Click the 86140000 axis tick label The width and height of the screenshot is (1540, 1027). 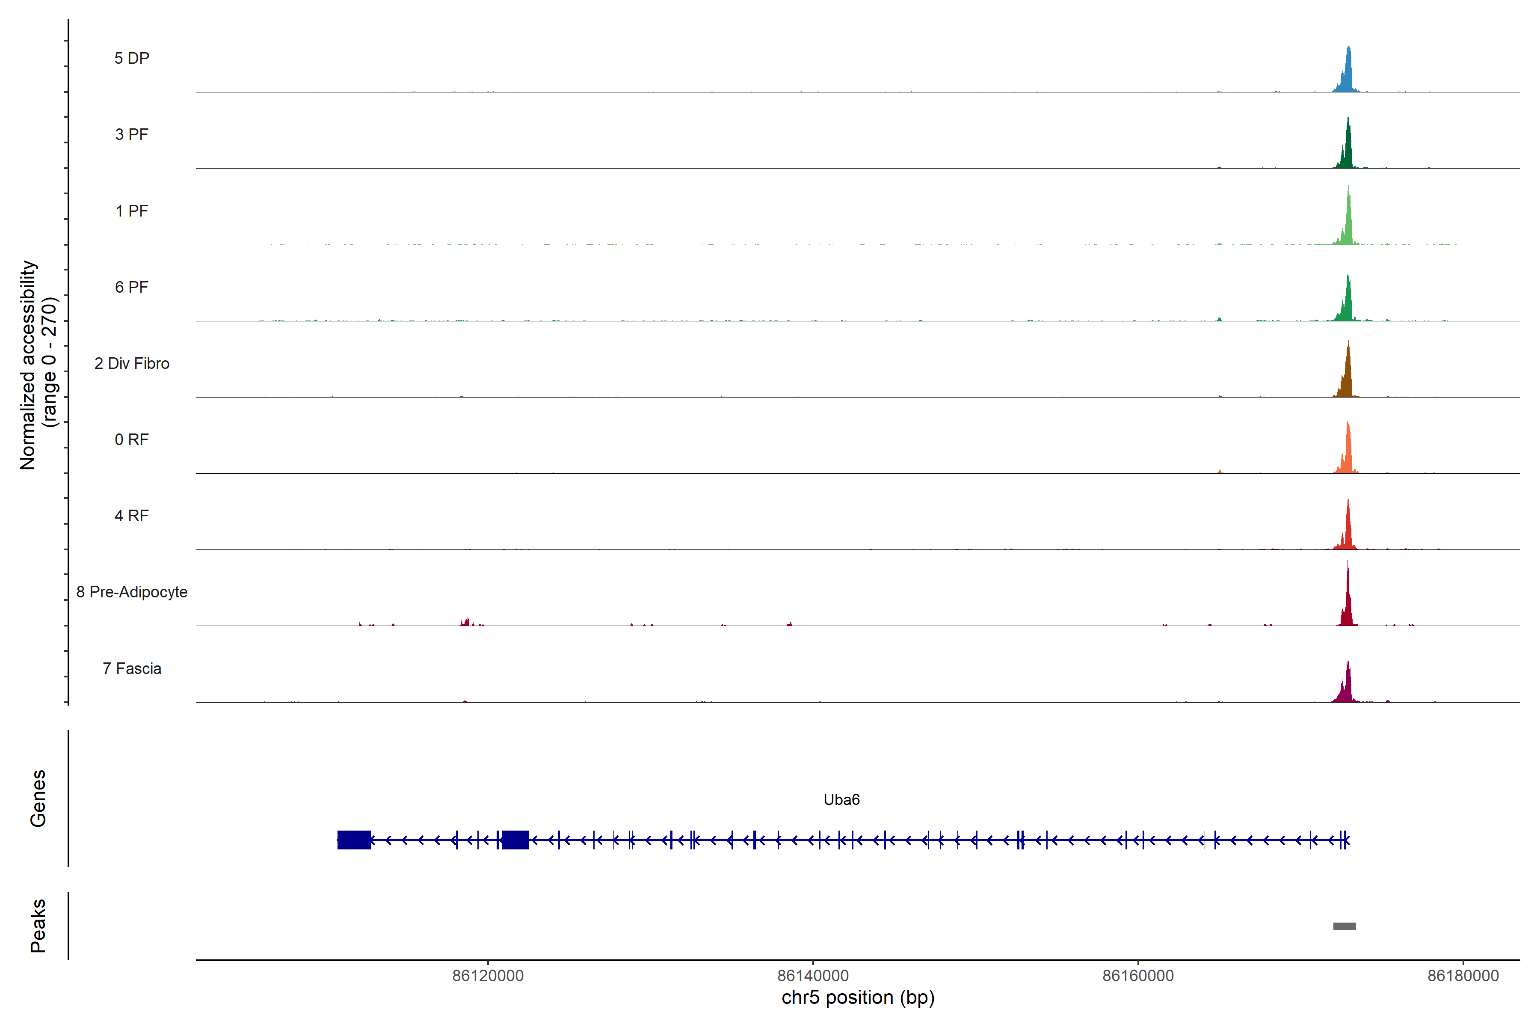coord(812,976)
